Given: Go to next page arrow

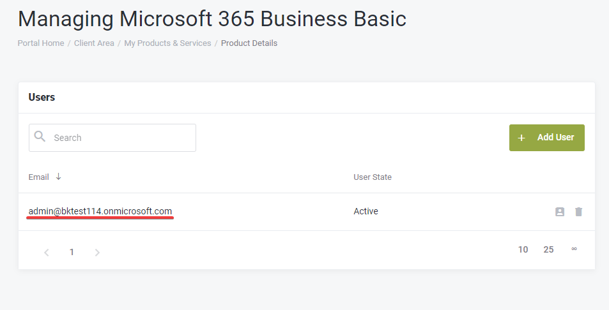Looking at the screenshot, I should pyautogui.click(x=97, y=253).
